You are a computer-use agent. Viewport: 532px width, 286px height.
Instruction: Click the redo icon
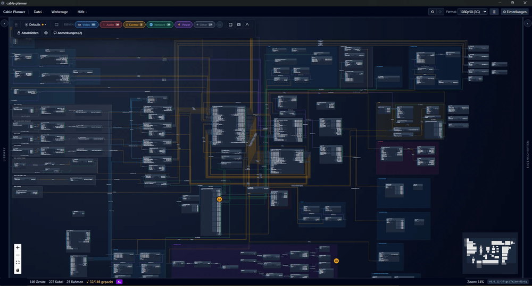click(440, 12)
